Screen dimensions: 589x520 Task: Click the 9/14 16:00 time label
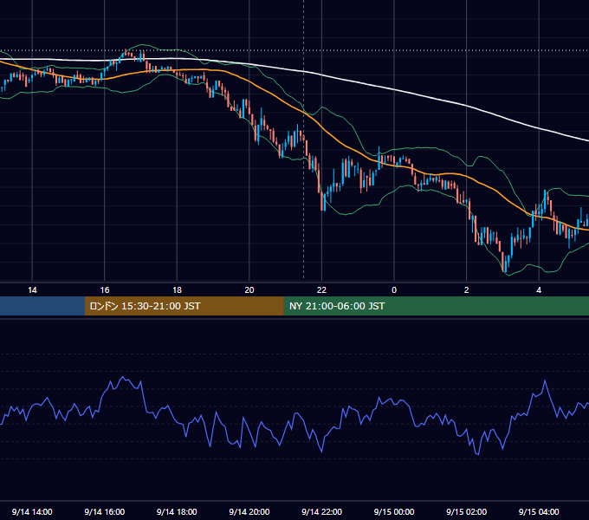[x=105, y=511]
